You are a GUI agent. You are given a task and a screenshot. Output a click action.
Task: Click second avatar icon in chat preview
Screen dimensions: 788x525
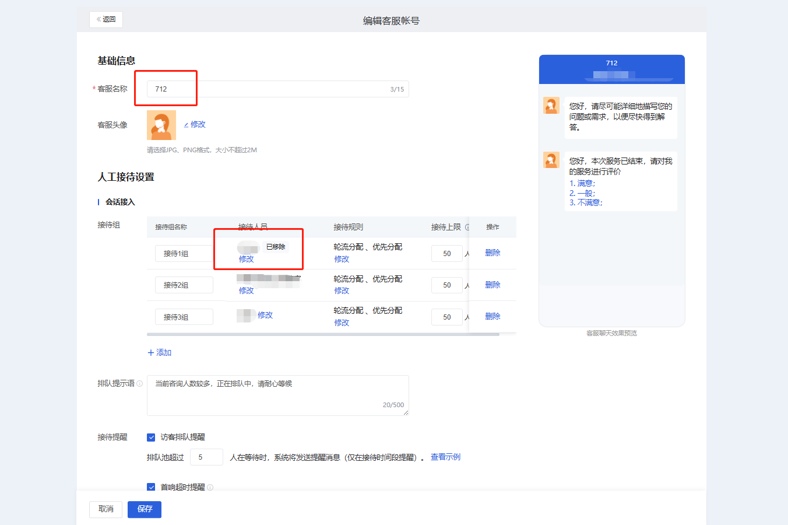tap(551, 160)
